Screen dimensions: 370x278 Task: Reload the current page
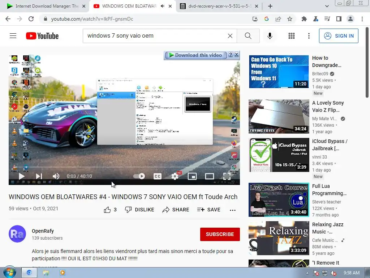(x=31, y=19)
